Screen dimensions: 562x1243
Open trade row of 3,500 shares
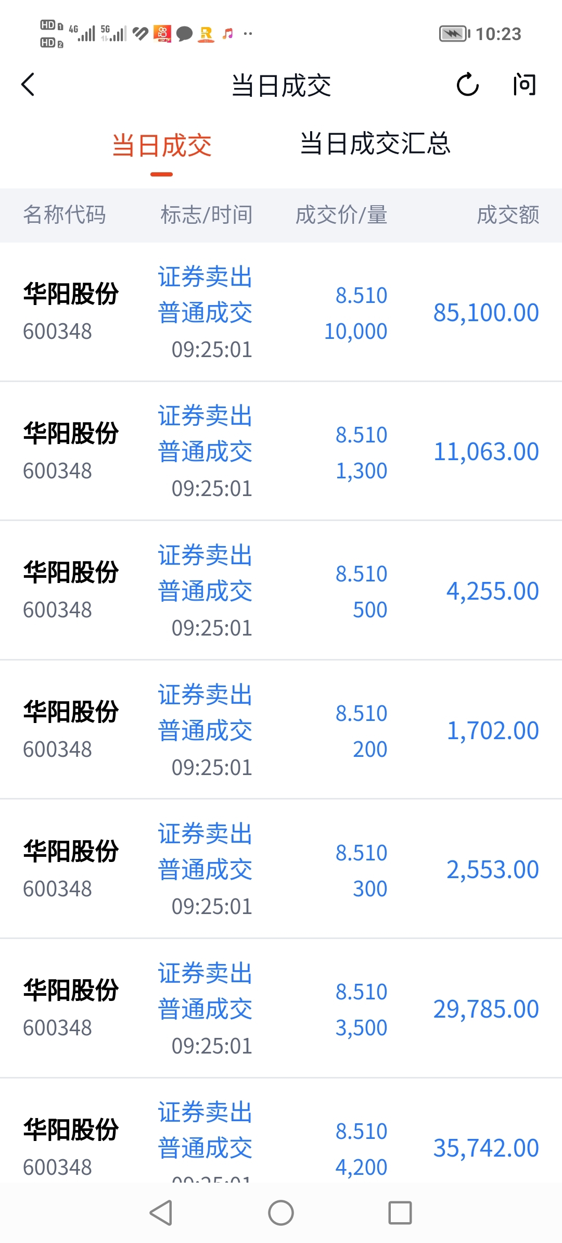281,1009
